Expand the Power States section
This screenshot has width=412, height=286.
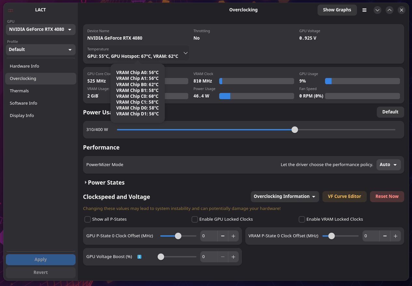[104, 183]
